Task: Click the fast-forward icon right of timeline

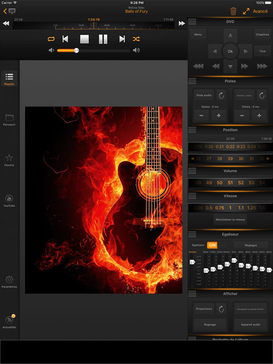Action: pos(182,23)
